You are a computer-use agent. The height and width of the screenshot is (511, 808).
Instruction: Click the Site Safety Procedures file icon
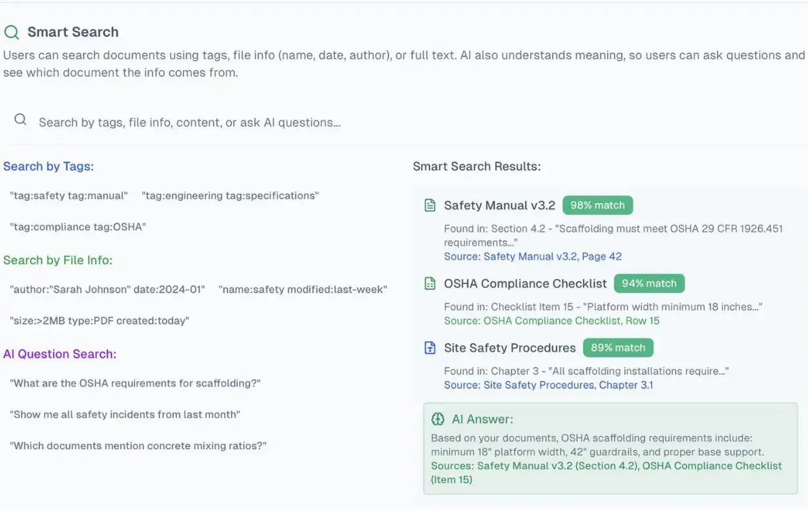(x=430, y=348)
